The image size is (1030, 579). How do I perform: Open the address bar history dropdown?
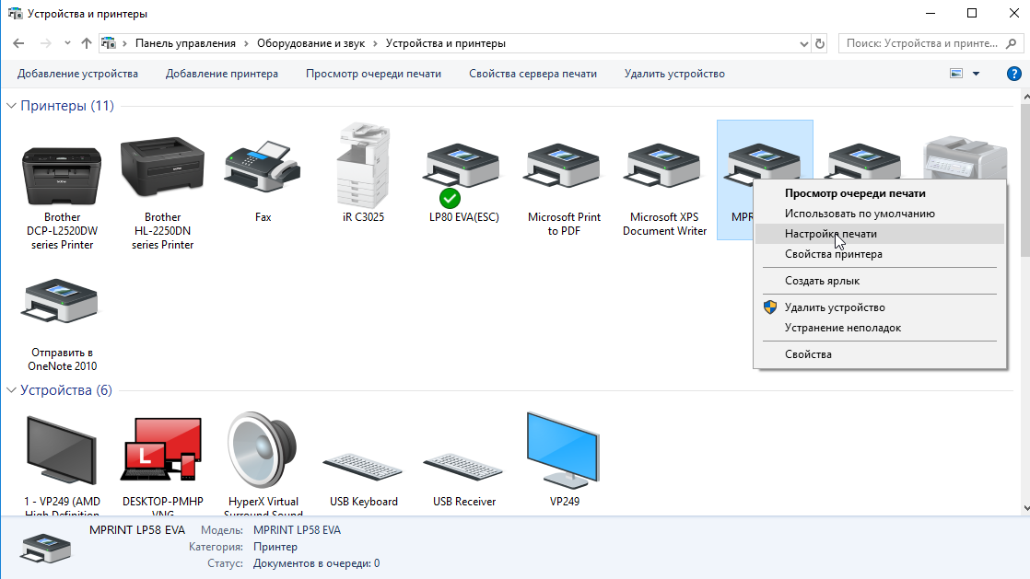(x=804, y=43)
